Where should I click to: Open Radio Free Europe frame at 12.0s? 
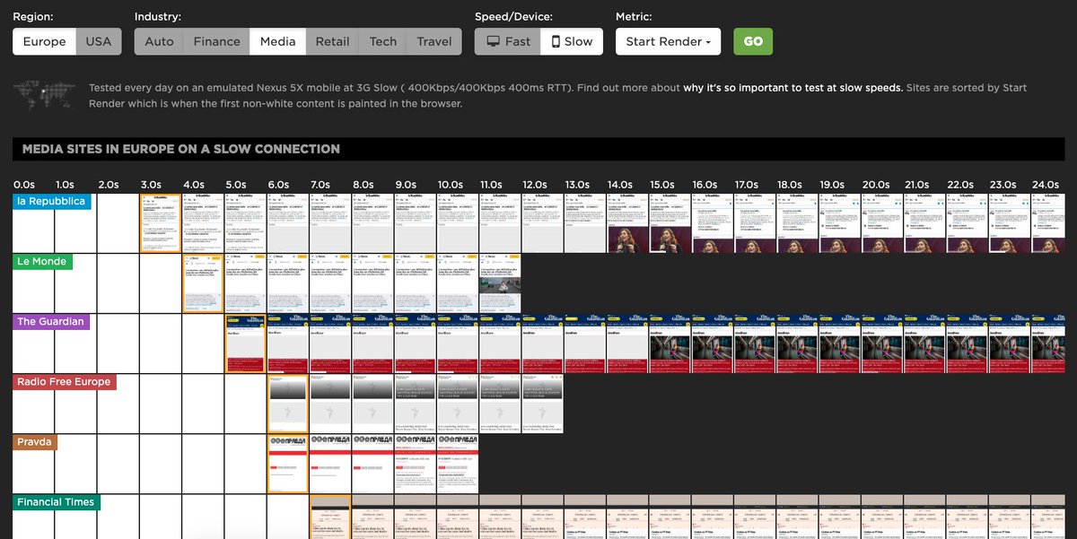(542, 404)
